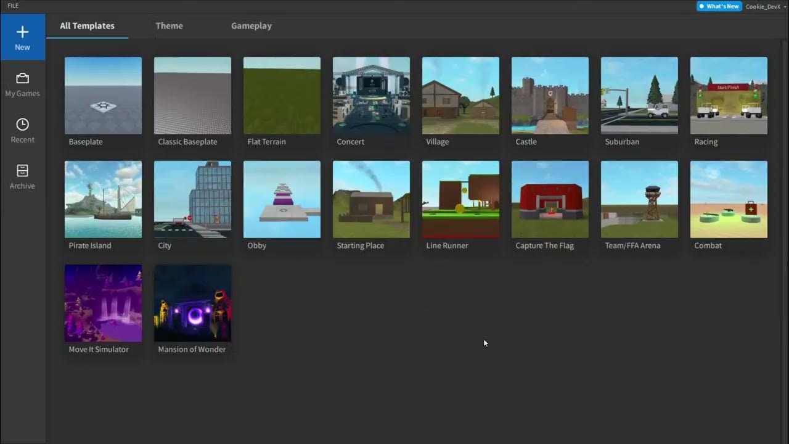Select the Team/FFA Arena template thumbnail
789x444 pixels.
tap(639, 199)
